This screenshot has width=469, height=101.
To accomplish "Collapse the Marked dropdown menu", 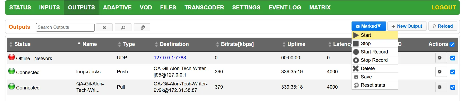I will 369,26.
